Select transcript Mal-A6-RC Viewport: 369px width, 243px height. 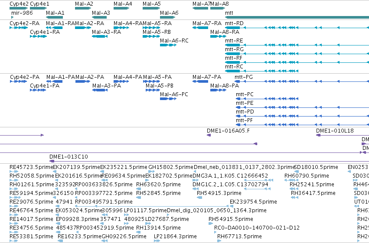168,45
